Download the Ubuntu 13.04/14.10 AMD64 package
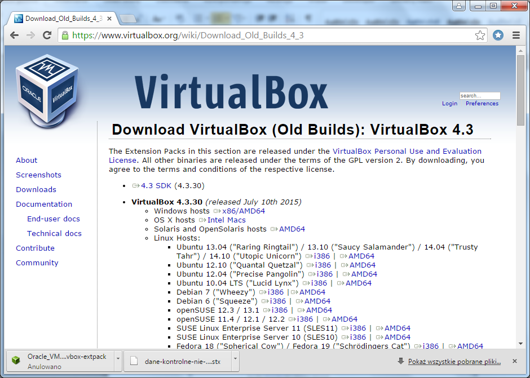The width and height of the screenshot is (530, 378). click(x=361, y=256)
